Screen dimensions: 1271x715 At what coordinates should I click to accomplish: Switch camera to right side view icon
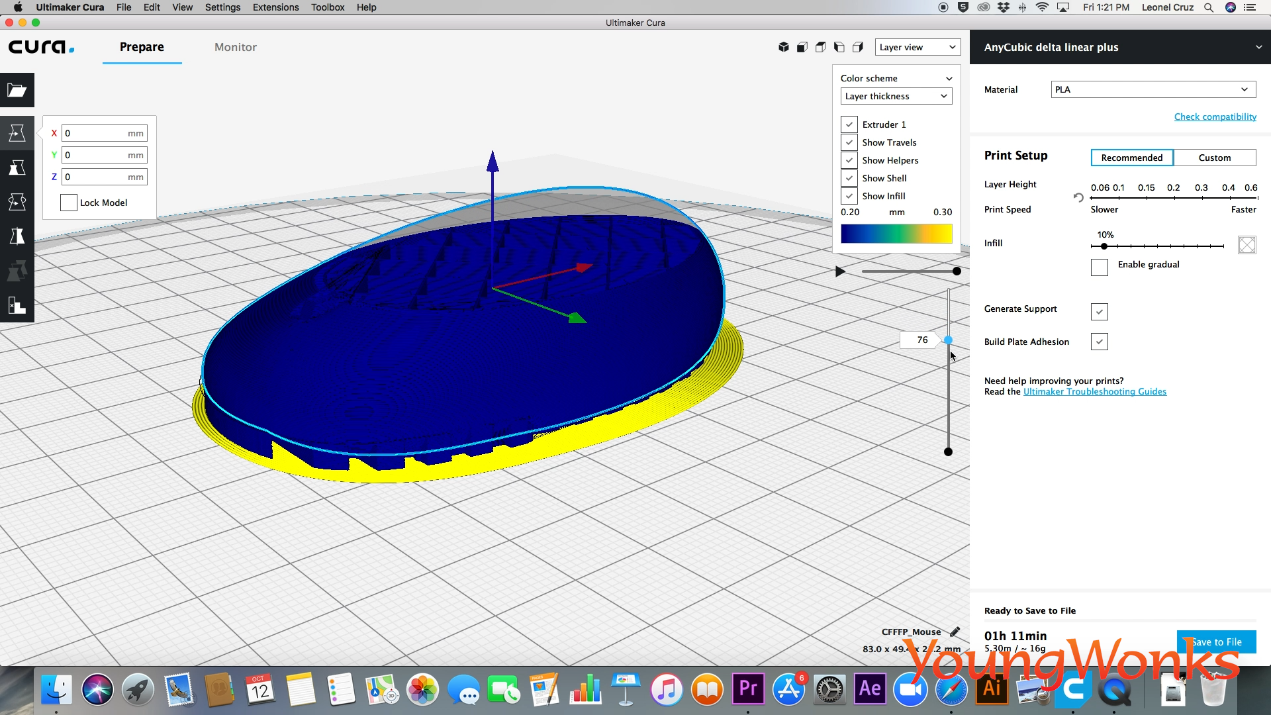coord(858,47)
